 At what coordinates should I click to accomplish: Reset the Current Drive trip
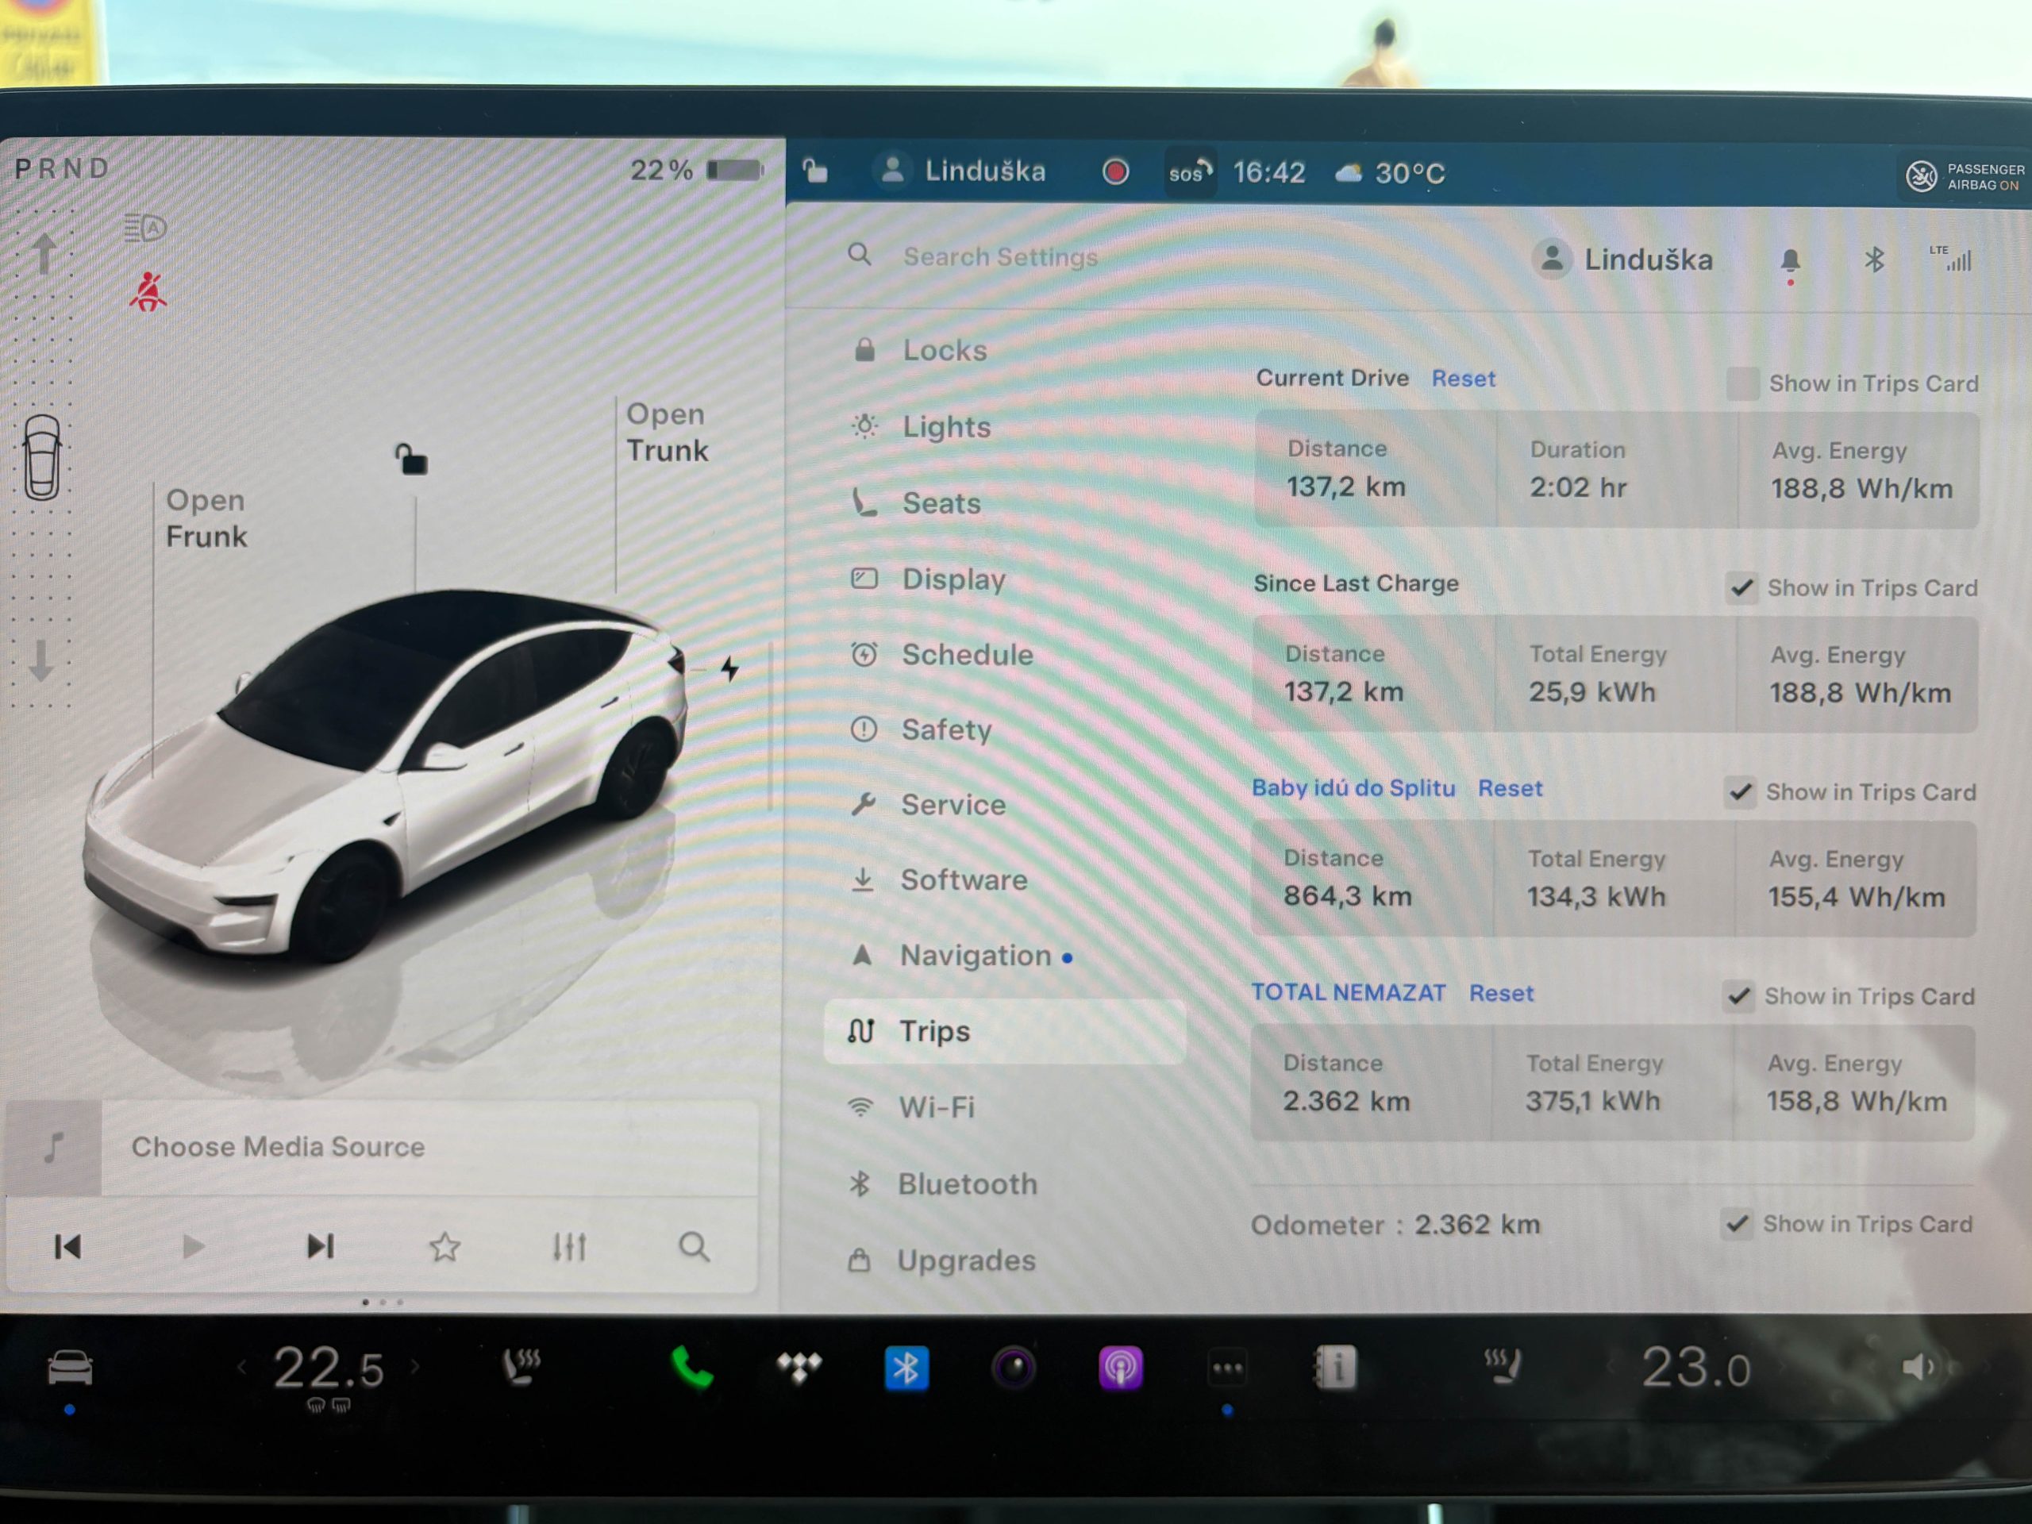pos(1464,379)
